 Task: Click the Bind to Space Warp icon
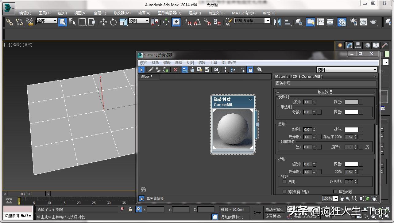[29, 22]
